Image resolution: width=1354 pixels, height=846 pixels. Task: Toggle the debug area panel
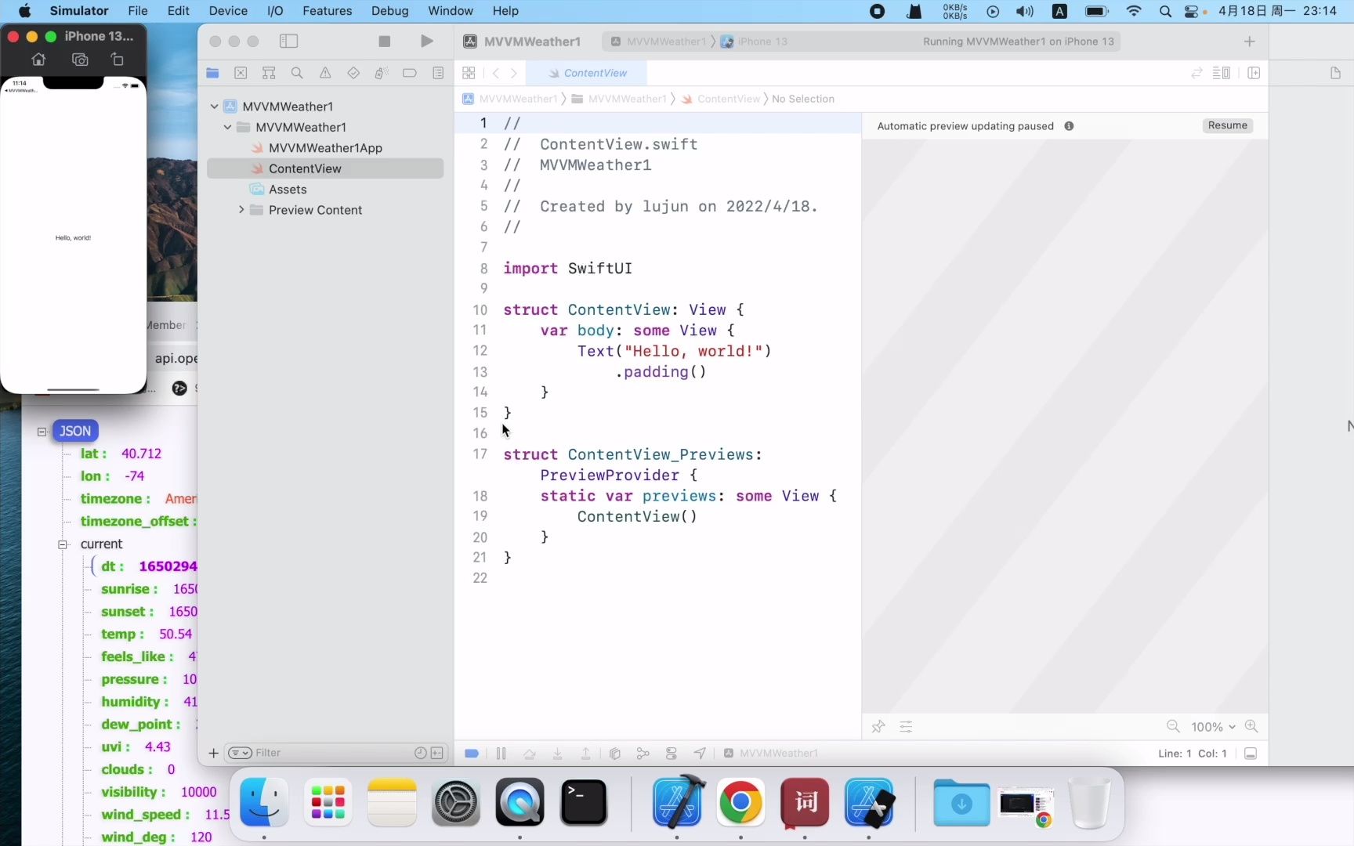click(1251, 754)
